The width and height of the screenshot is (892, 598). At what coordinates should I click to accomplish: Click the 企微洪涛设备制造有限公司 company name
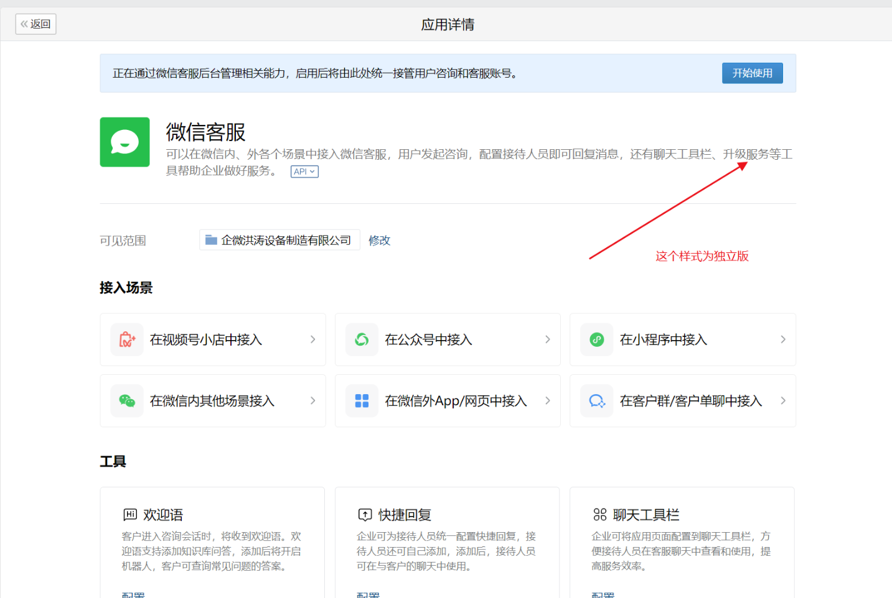click(x=286, y=241)
